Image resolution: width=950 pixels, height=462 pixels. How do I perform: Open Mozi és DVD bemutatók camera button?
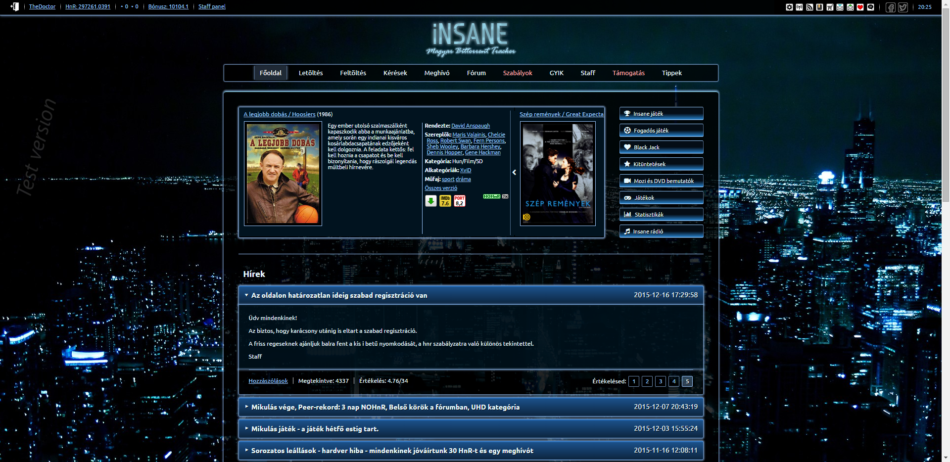(x=661, y=181)
